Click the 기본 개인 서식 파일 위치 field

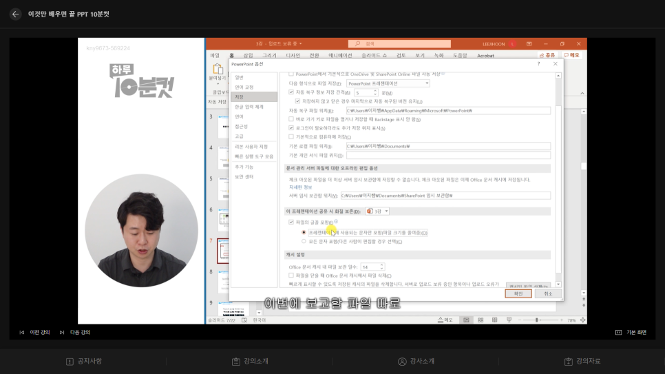(x=448, y=156)
